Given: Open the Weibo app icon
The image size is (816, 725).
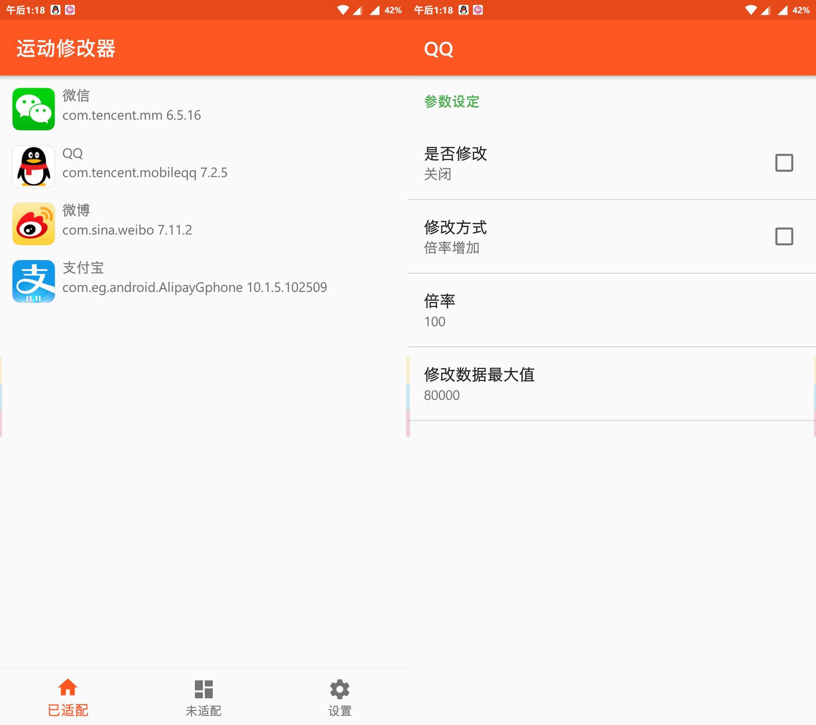Looking at the screenshot, I should pos(33,224).
